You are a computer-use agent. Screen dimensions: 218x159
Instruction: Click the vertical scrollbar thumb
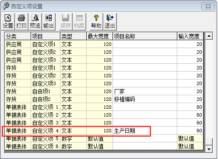pos(209,141)
